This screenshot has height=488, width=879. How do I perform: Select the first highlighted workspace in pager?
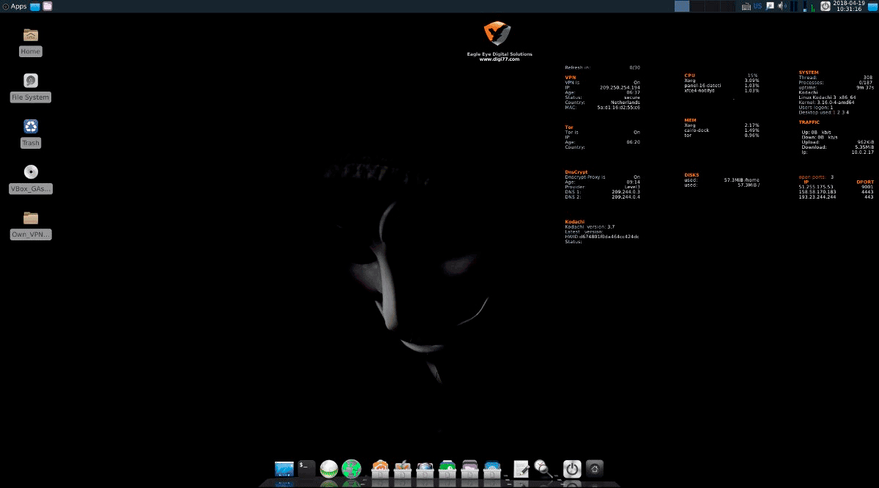(x=682, y=6)
